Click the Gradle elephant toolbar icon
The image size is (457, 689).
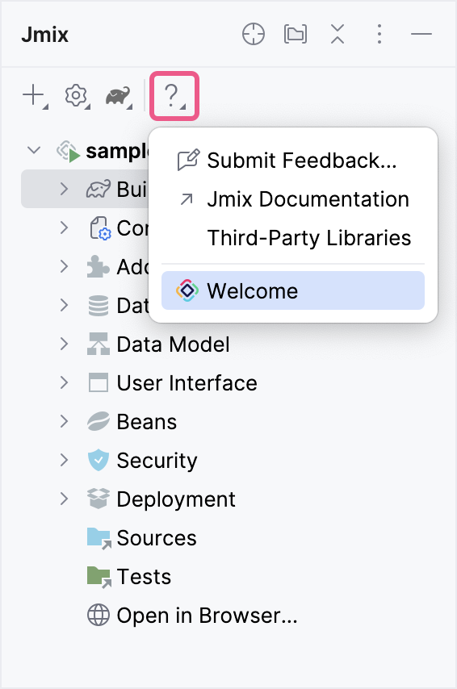coord(119,96)
